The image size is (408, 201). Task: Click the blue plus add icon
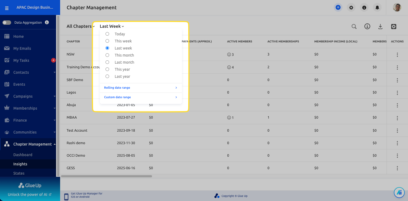(x=338, y=7)
